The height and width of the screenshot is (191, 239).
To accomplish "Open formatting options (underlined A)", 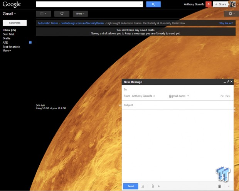I will [x=143, y=186].
